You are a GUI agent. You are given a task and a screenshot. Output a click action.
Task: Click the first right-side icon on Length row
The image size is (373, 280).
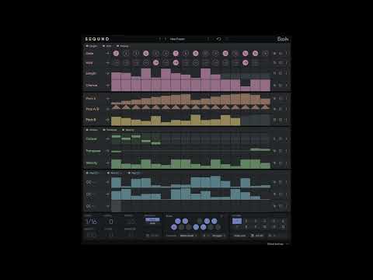pyautogui.click(x=275, y=73)
